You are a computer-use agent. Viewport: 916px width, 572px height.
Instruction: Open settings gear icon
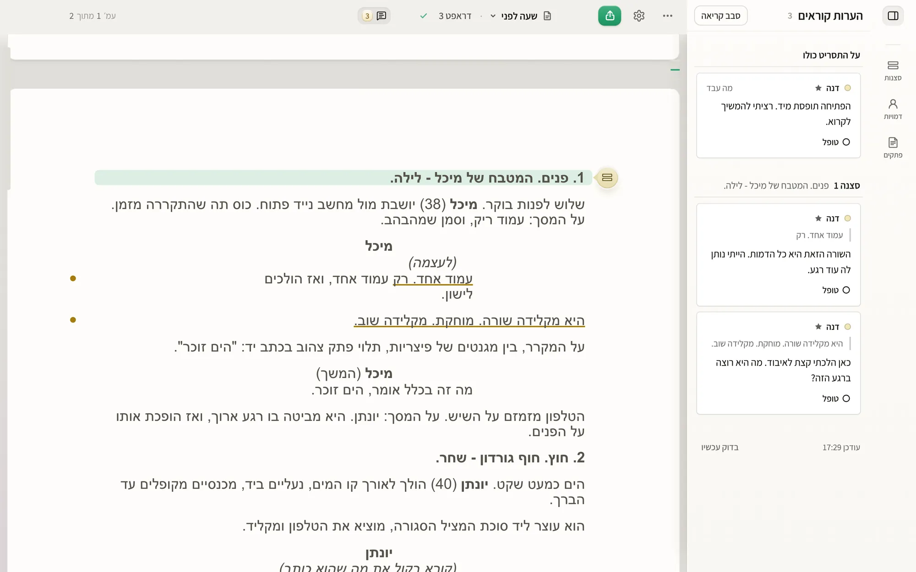(639, 16)
